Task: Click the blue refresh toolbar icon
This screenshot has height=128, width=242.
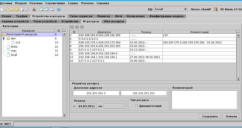Action: (x=59, y=9)
